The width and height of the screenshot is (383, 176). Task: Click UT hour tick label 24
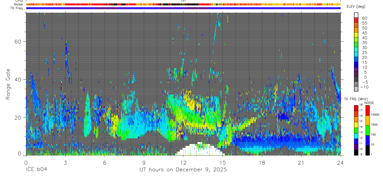tap(341, 162)
